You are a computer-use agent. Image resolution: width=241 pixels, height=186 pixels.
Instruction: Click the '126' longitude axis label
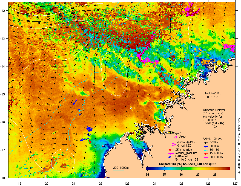click(x=208, y=183)
